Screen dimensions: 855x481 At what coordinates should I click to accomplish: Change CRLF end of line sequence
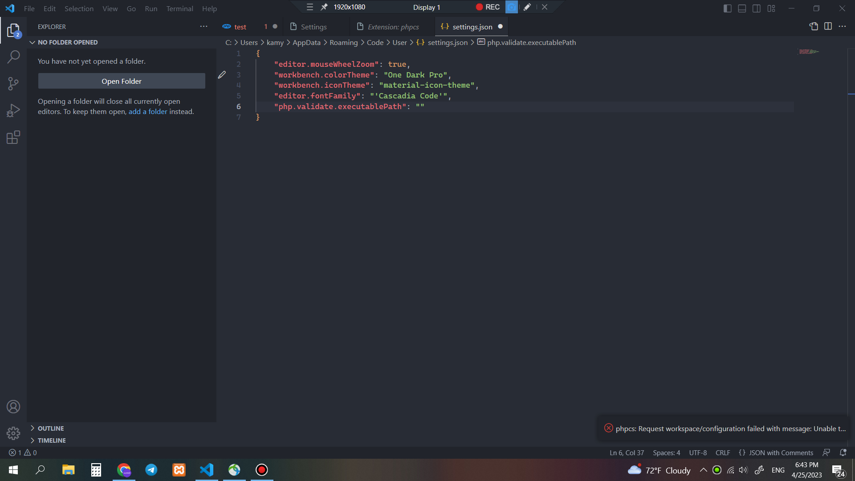(x=722, y=452)
